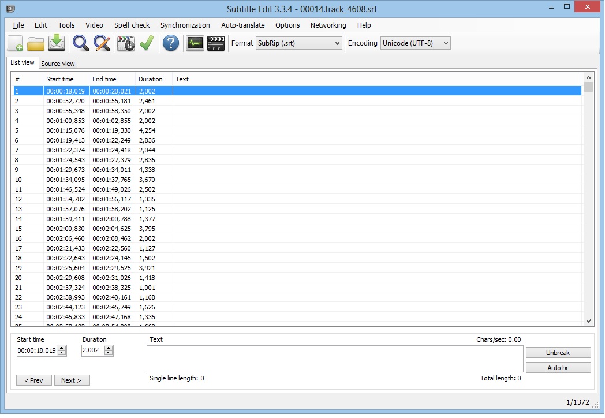Screen dimensions: 605x418
Task: Select line 24 starting 00:02:45,833
Action: [x=297, y=317]
